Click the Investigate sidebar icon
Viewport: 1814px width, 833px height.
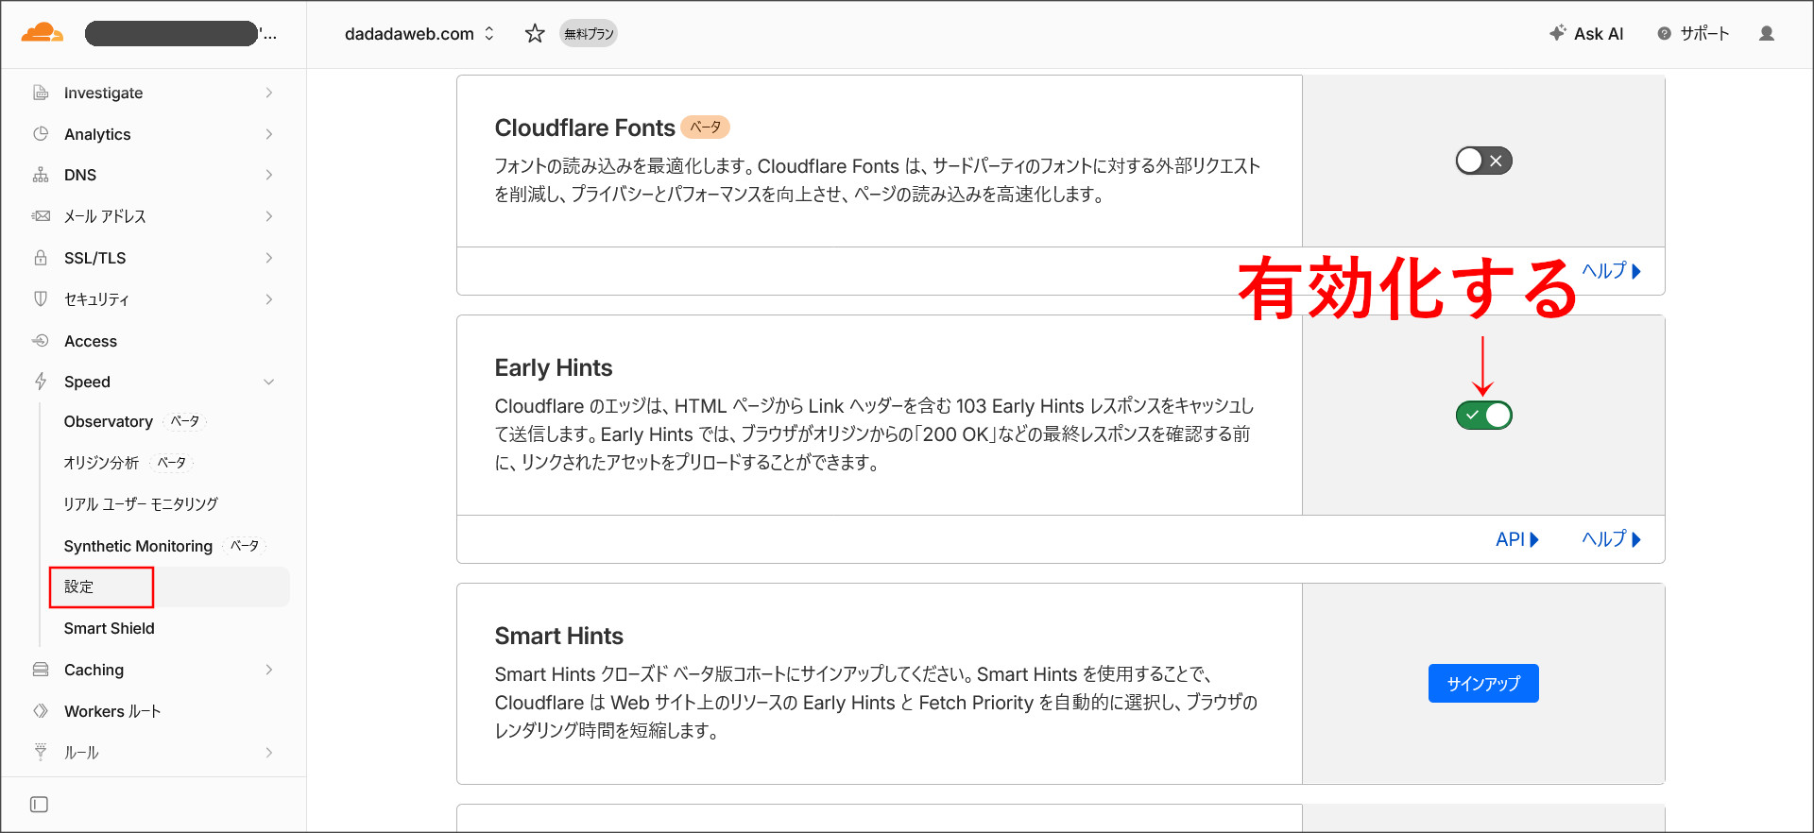point(41,93)
